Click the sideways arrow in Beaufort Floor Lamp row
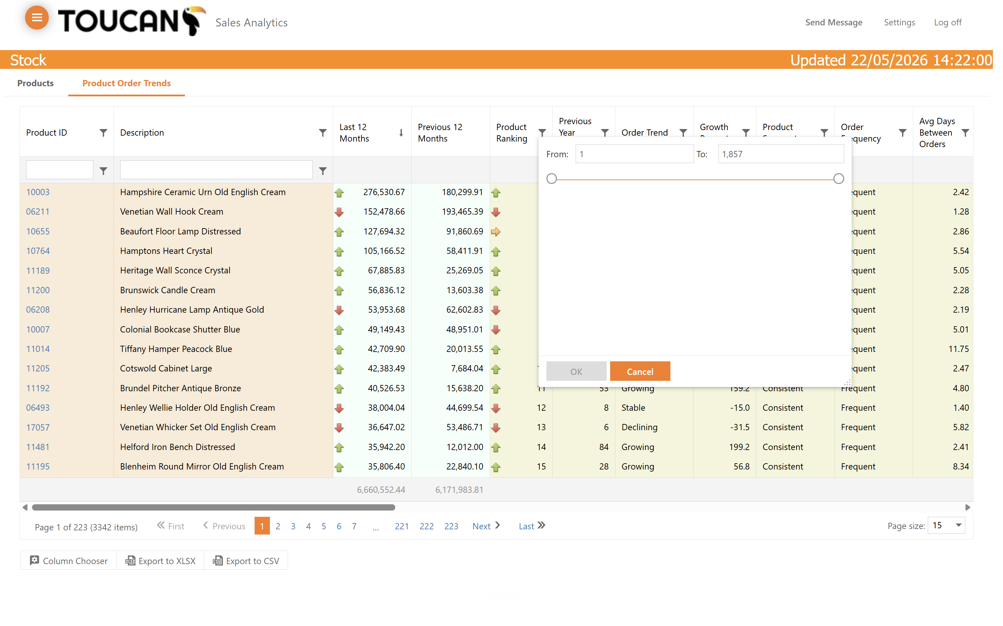 point(496,232)
